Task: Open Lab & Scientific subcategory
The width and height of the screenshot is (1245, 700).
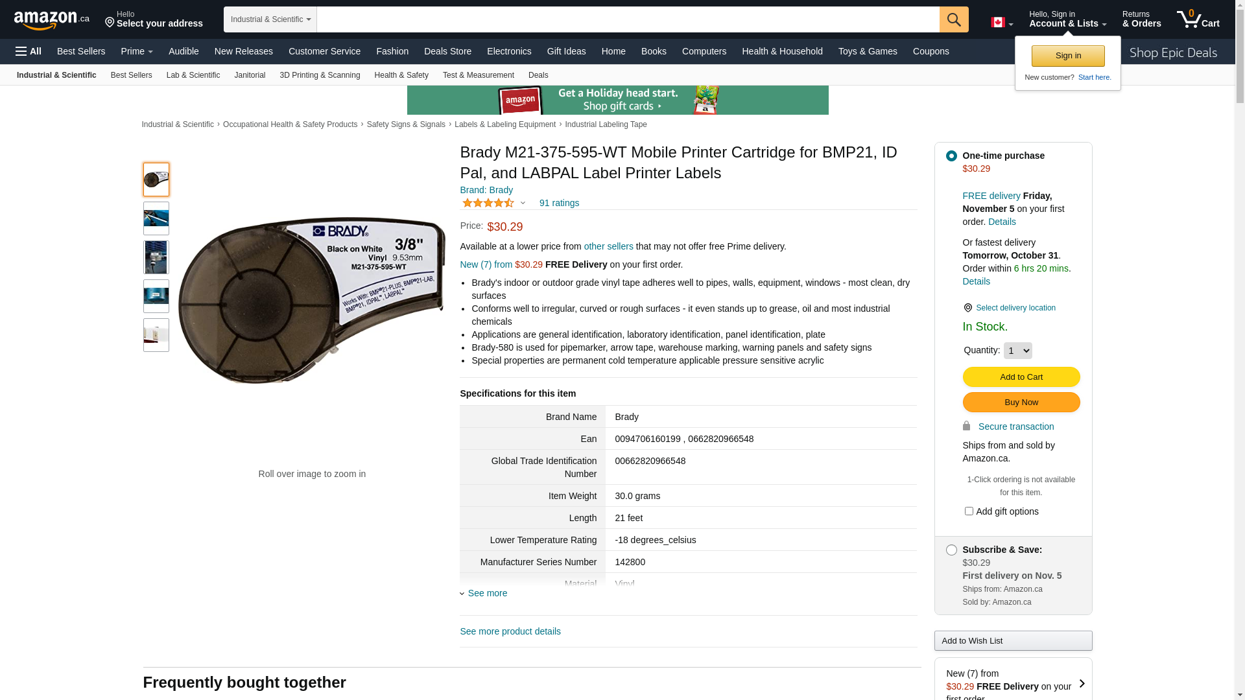Action: [193, 75]
